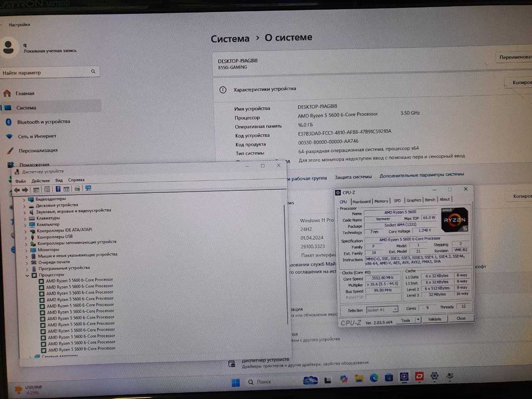
Task: Expand the Видеоадаптеры node
Action: [24, 200]
